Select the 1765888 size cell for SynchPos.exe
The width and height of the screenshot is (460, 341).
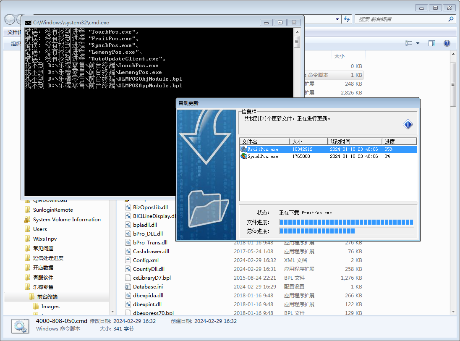301,156
